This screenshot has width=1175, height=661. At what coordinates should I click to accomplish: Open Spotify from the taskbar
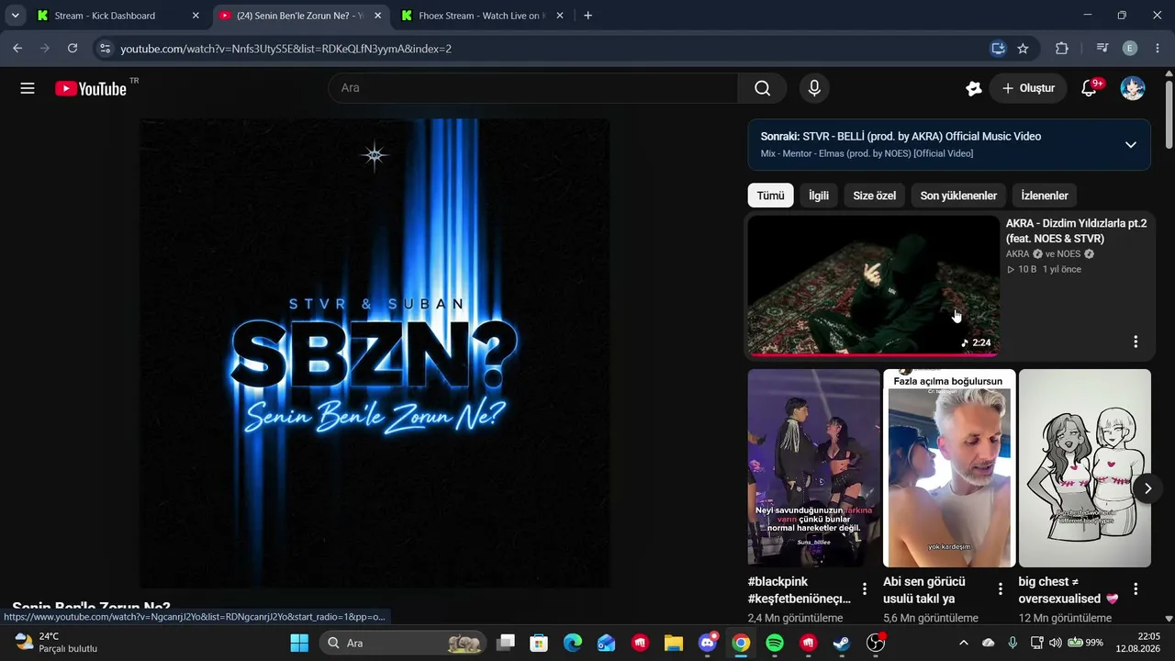pyautogui.click(x=775, y=643)
